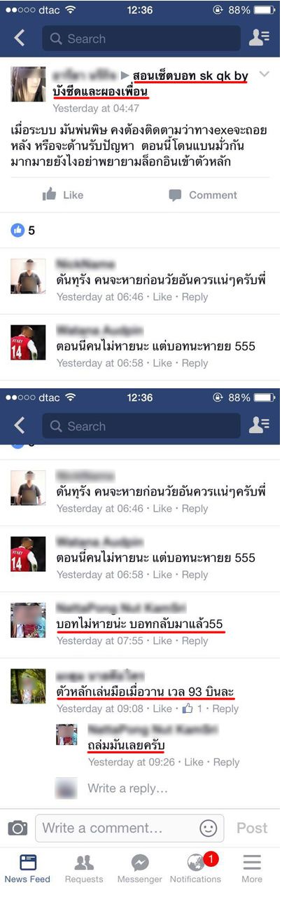Expand post options chevron at top right
The image size is (282, 909).
[x=264, y=74]
